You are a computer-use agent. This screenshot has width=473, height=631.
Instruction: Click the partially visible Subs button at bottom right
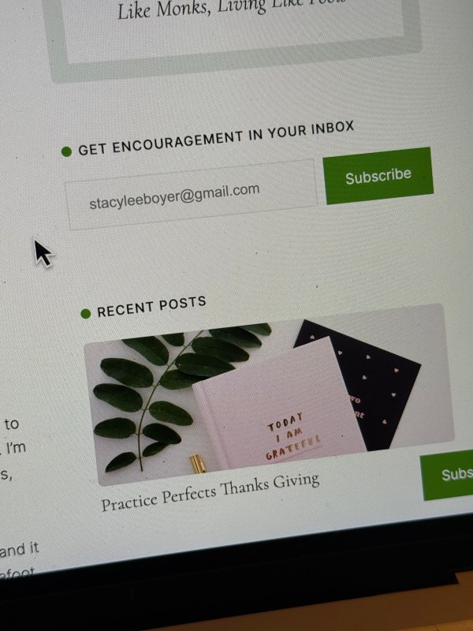[x=447, y=476]
